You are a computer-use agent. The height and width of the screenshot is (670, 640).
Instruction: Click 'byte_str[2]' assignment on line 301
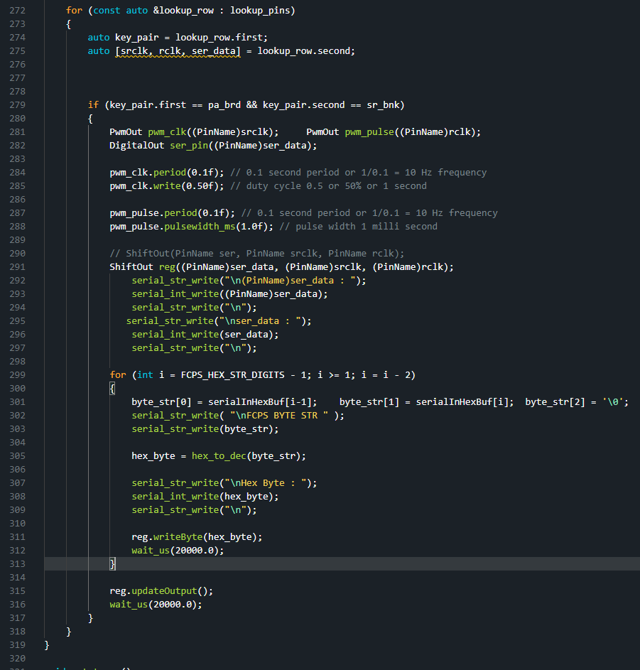pos(555,402)
